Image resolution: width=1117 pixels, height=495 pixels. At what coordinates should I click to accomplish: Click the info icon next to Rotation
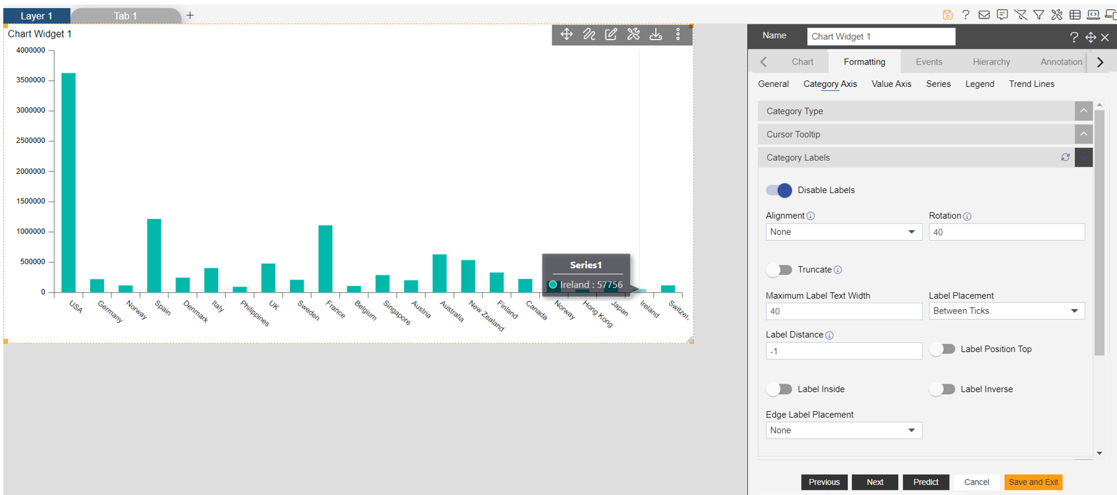tap(967, 216)
